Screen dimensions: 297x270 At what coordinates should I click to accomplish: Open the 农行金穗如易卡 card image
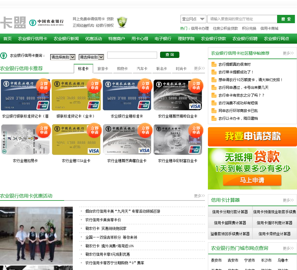(25, 139)
